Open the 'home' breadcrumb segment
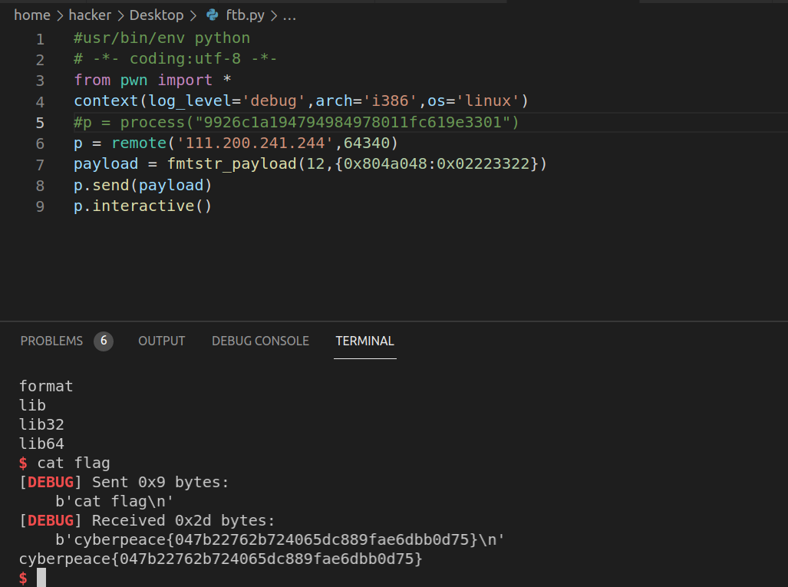This screenshot has width=788, height=587. [x=32, y=15]
